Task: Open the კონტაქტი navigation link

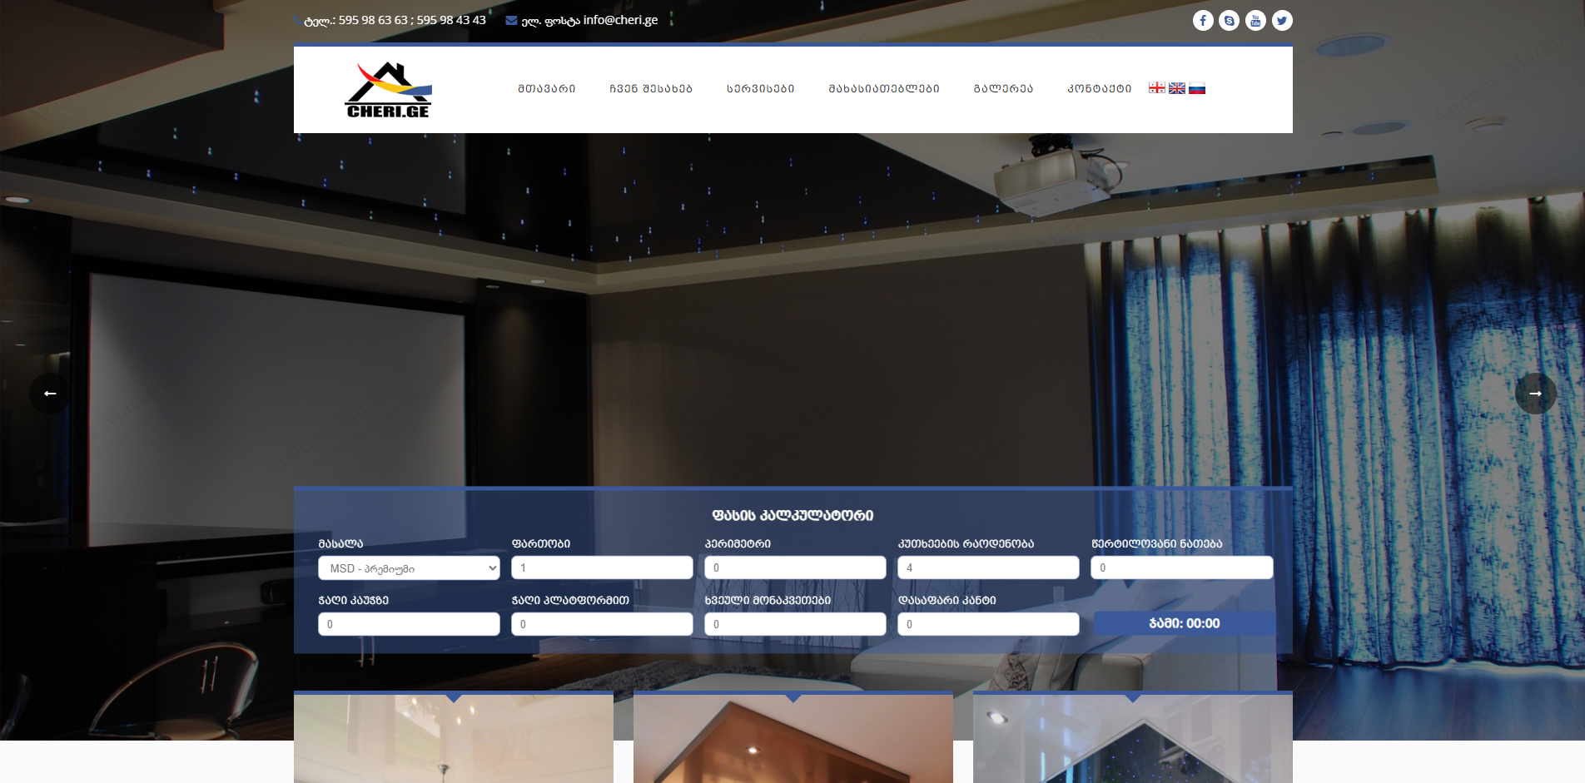Action: click(1099, 89)
